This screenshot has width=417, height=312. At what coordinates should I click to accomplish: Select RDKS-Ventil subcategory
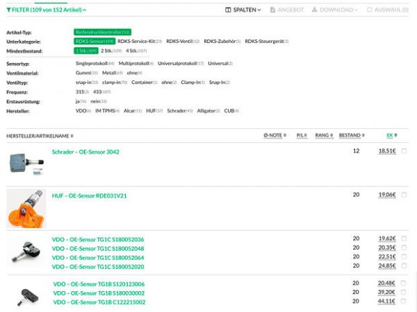[183, 41]
